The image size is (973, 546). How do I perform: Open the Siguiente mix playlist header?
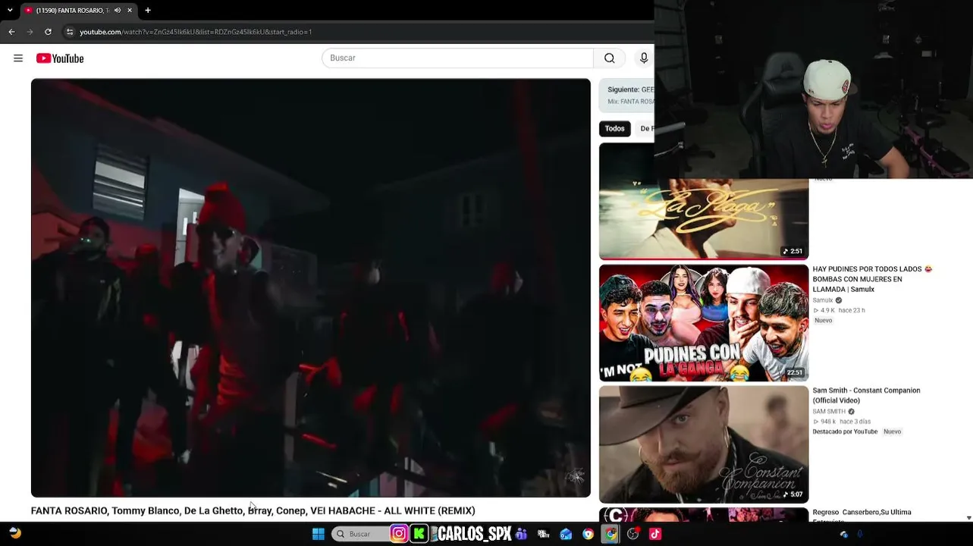(x=628, y=95)
